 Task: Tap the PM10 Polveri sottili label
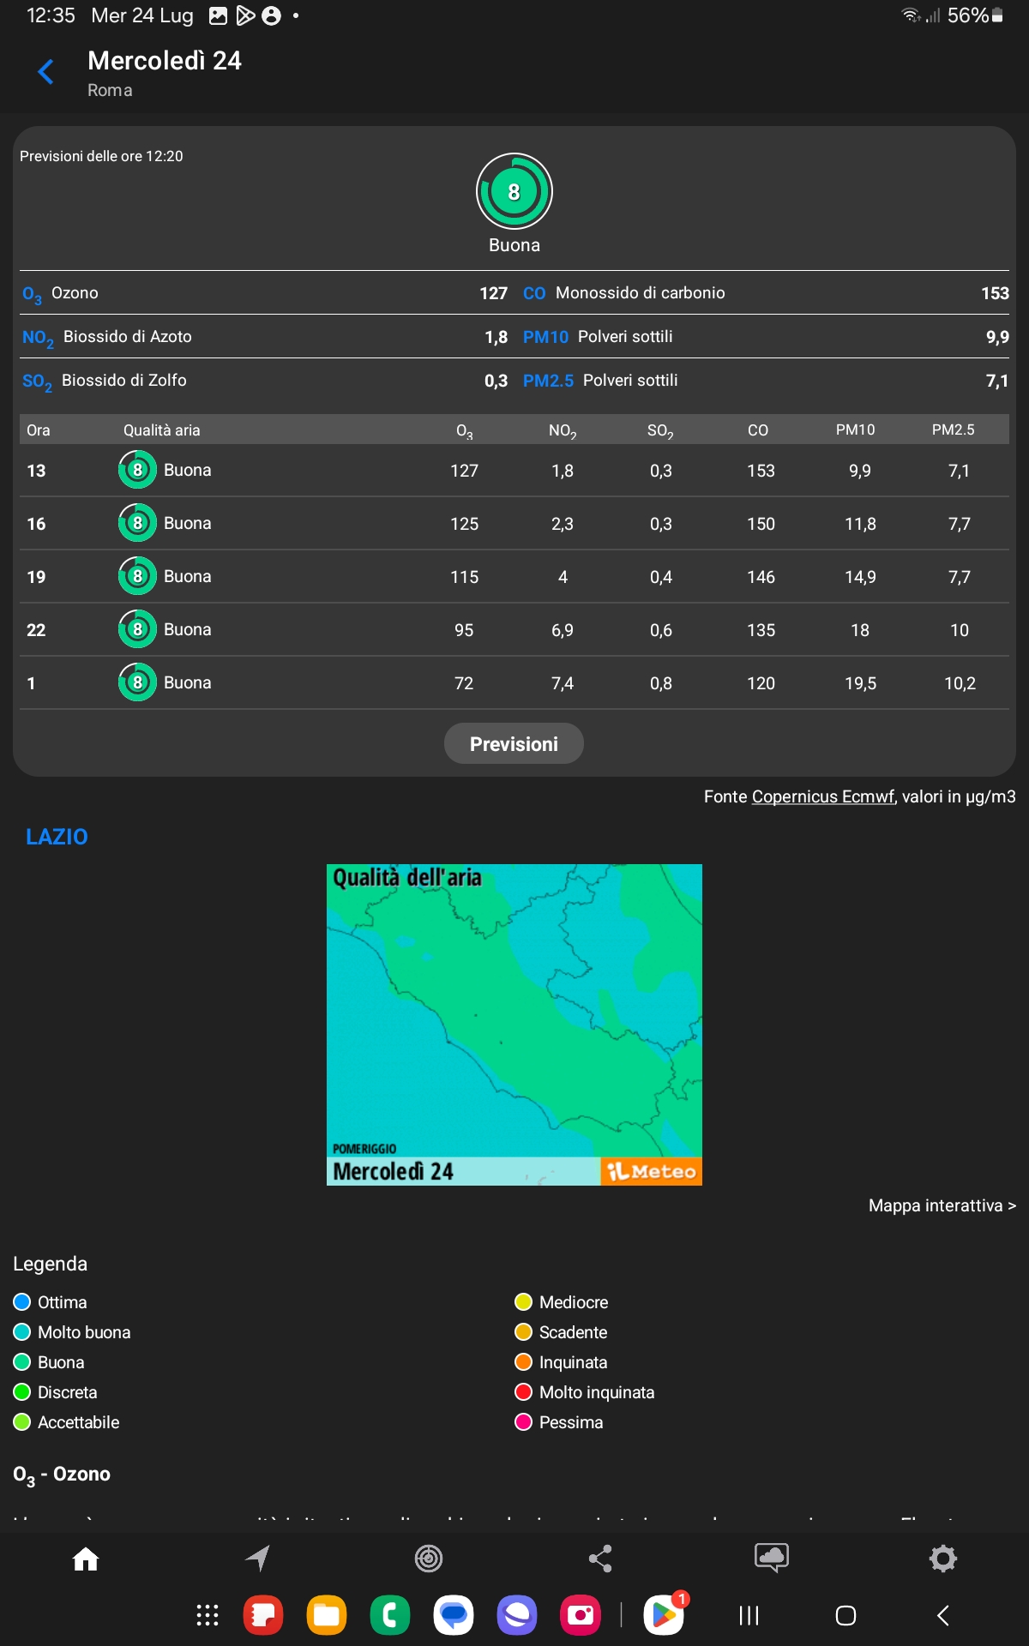pyautogui.click(x=598, y=337)
